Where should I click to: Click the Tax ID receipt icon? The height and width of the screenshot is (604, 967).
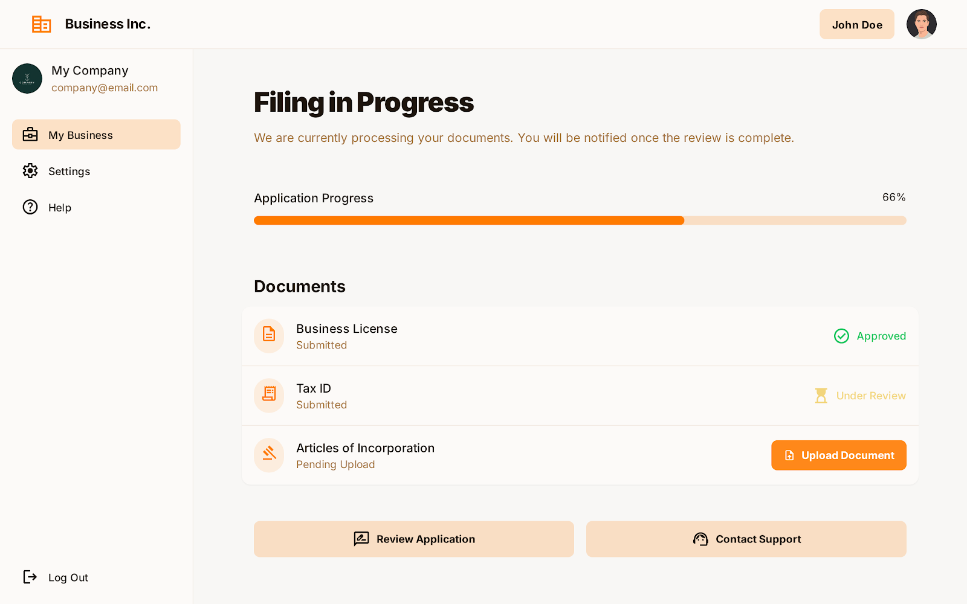269,396
